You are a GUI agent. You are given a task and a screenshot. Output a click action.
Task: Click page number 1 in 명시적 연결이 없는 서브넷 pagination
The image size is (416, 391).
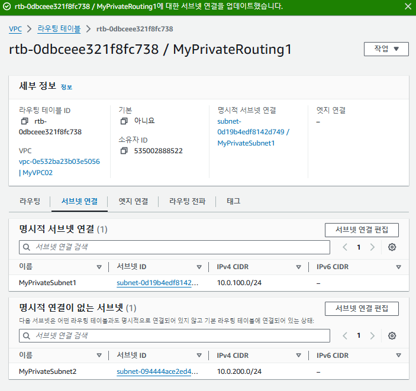coord(359,336)
